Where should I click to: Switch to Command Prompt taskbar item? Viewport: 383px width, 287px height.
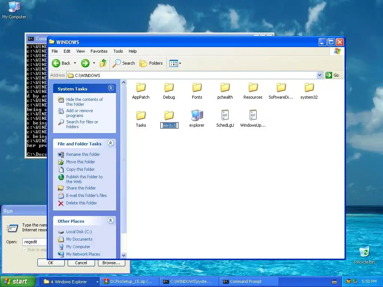(249, 282)
